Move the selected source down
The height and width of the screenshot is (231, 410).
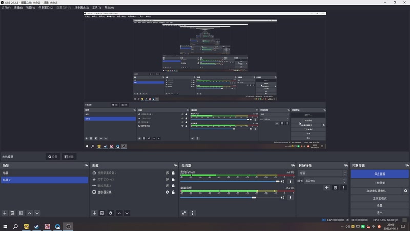point(127,213)
